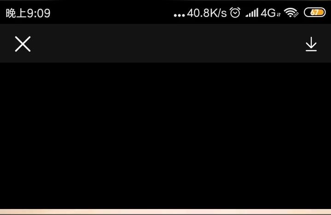Tap the yellow fill of the battery

[x=317, y=12]
